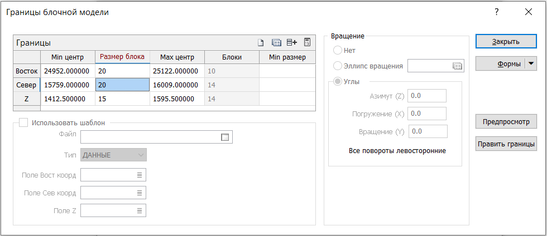
Task: Click block size cell 20 in Восток row
Action: click(122, 71)
